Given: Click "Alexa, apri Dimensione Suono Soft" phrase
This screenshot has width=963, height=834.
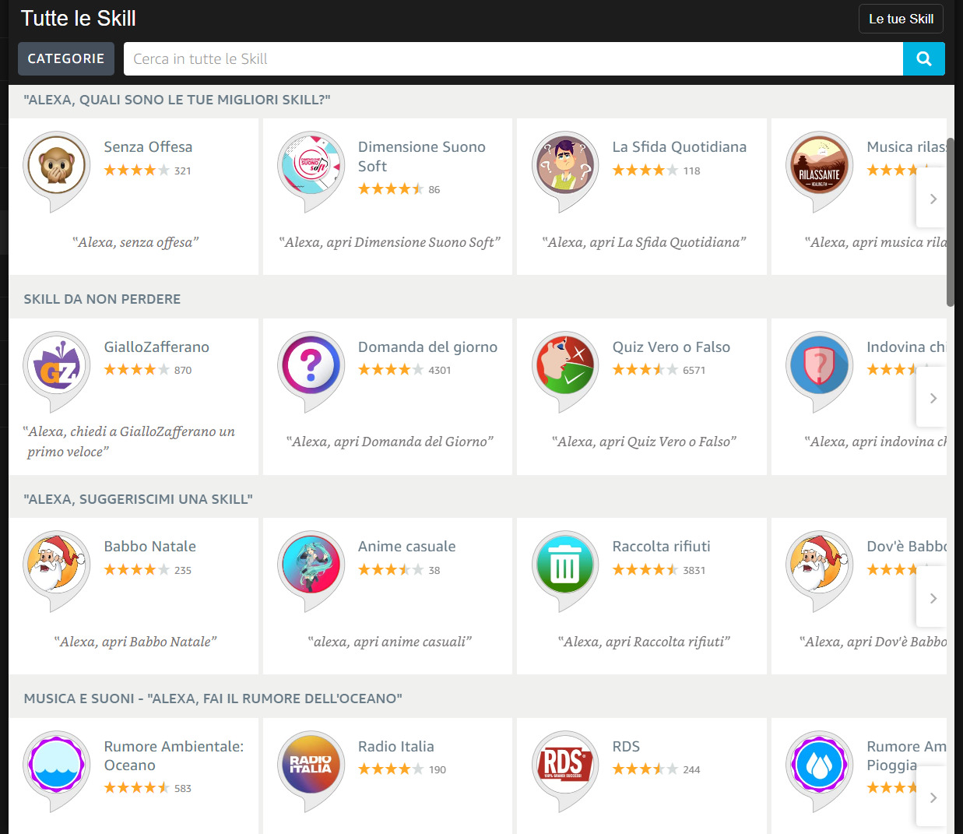Looking at the screenshot, I should [389, 242].
